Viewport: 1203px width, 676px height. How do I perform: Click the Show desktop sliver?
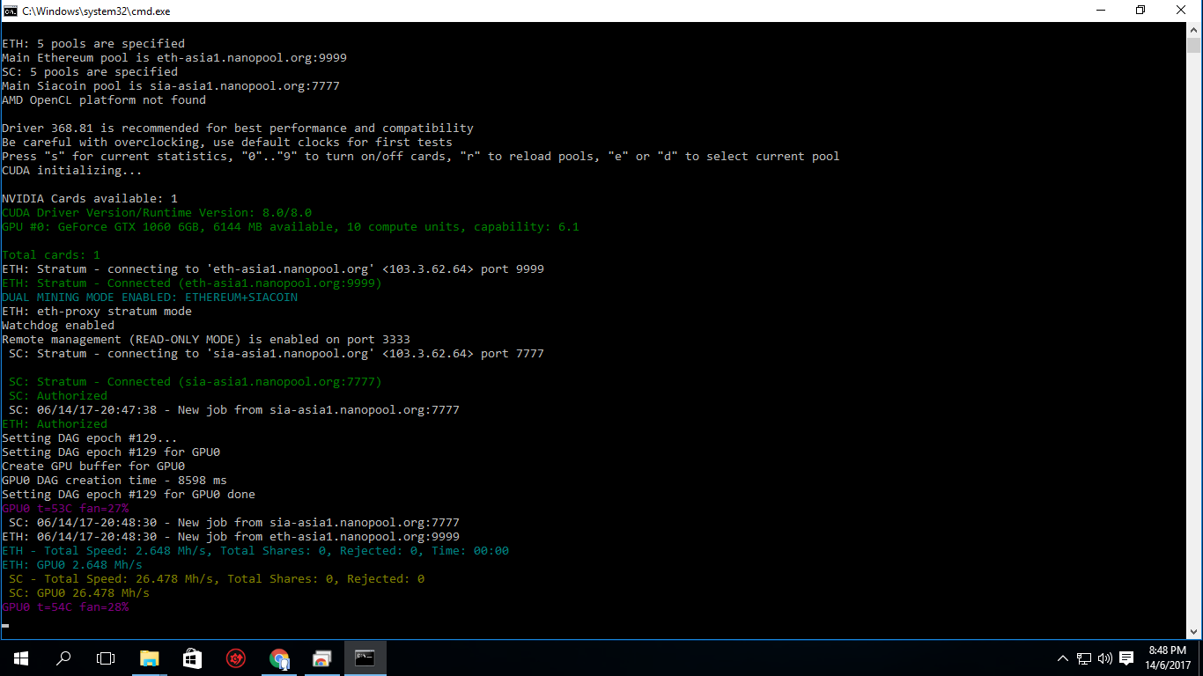tap(1200, 658)
